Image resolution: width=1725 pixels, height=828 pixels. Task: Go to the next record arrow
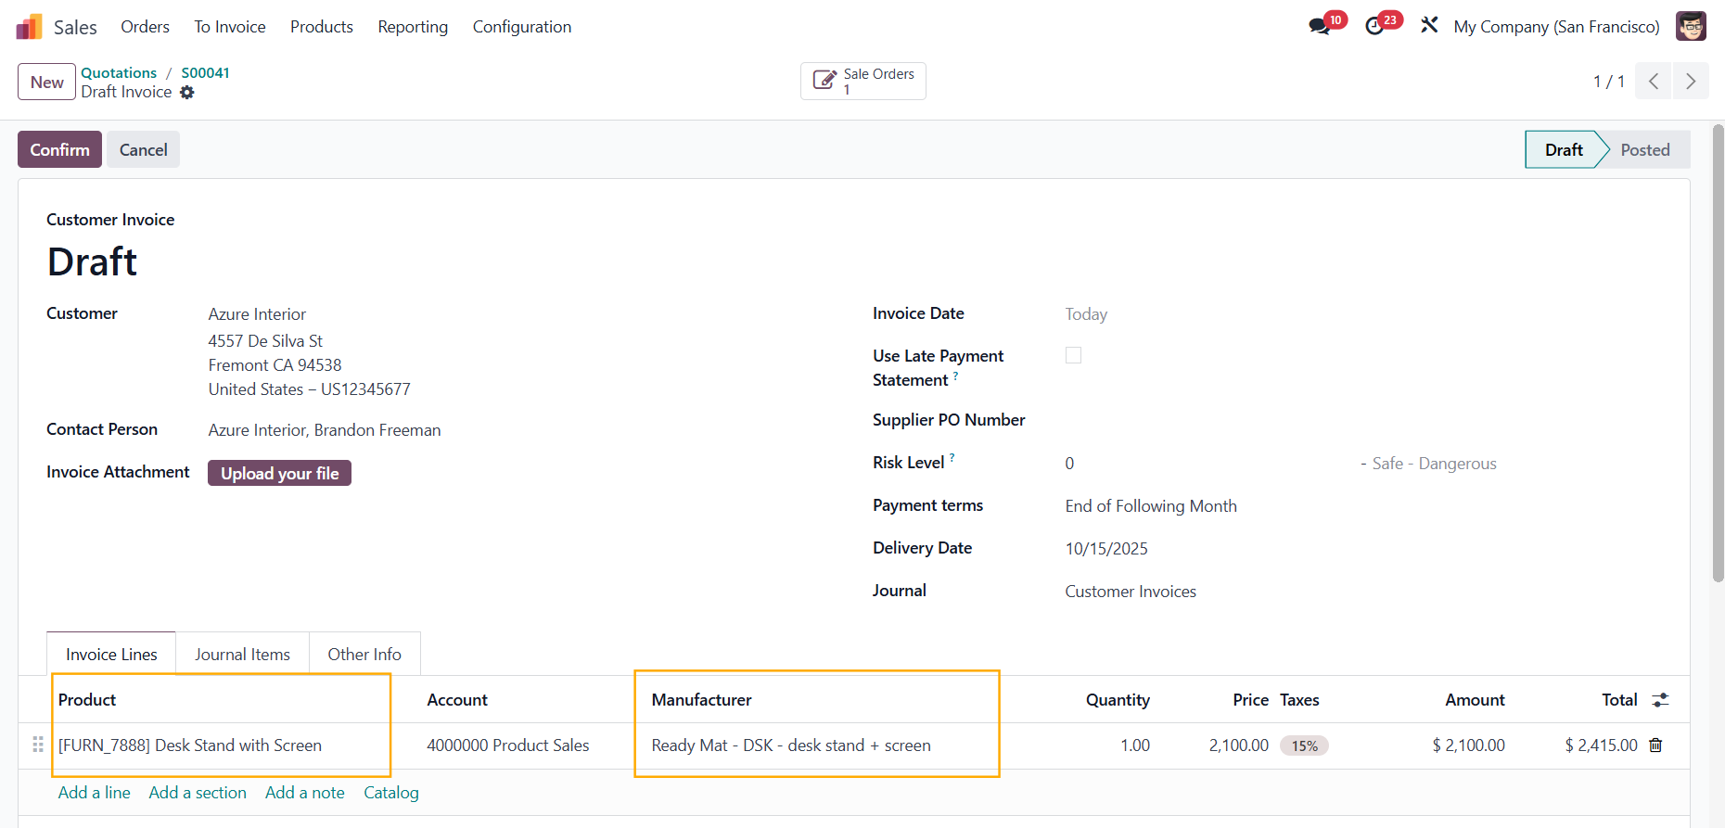(x=1691, y=82)
